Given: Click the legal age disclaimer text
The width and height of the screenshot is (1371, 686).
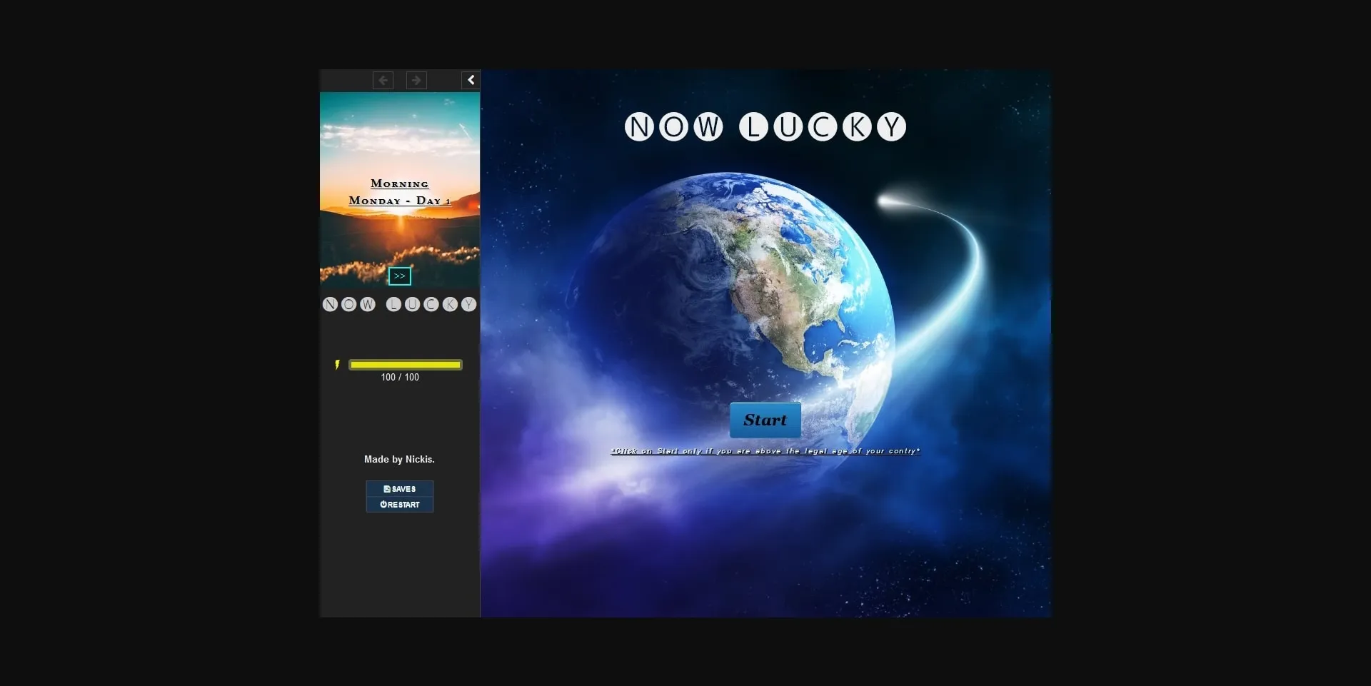Looking at the screenshot, I should tap(765, 451).
